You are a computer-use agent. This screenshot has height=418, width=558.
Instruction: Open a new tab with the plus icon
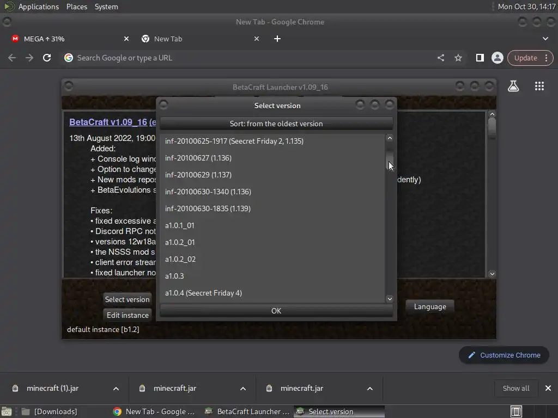(x=277, y=39)
